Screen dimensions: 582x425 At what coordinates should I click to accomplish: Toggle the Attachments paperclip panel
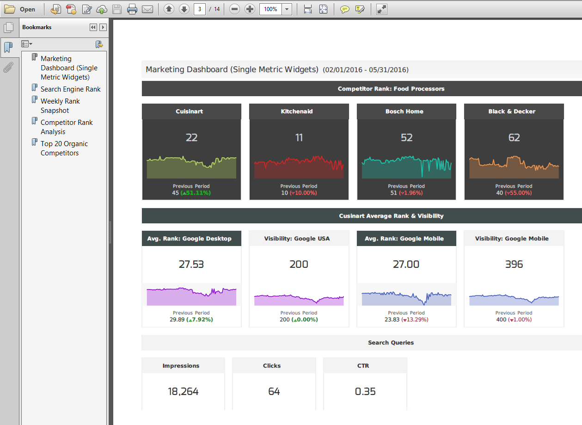[8, 68]
